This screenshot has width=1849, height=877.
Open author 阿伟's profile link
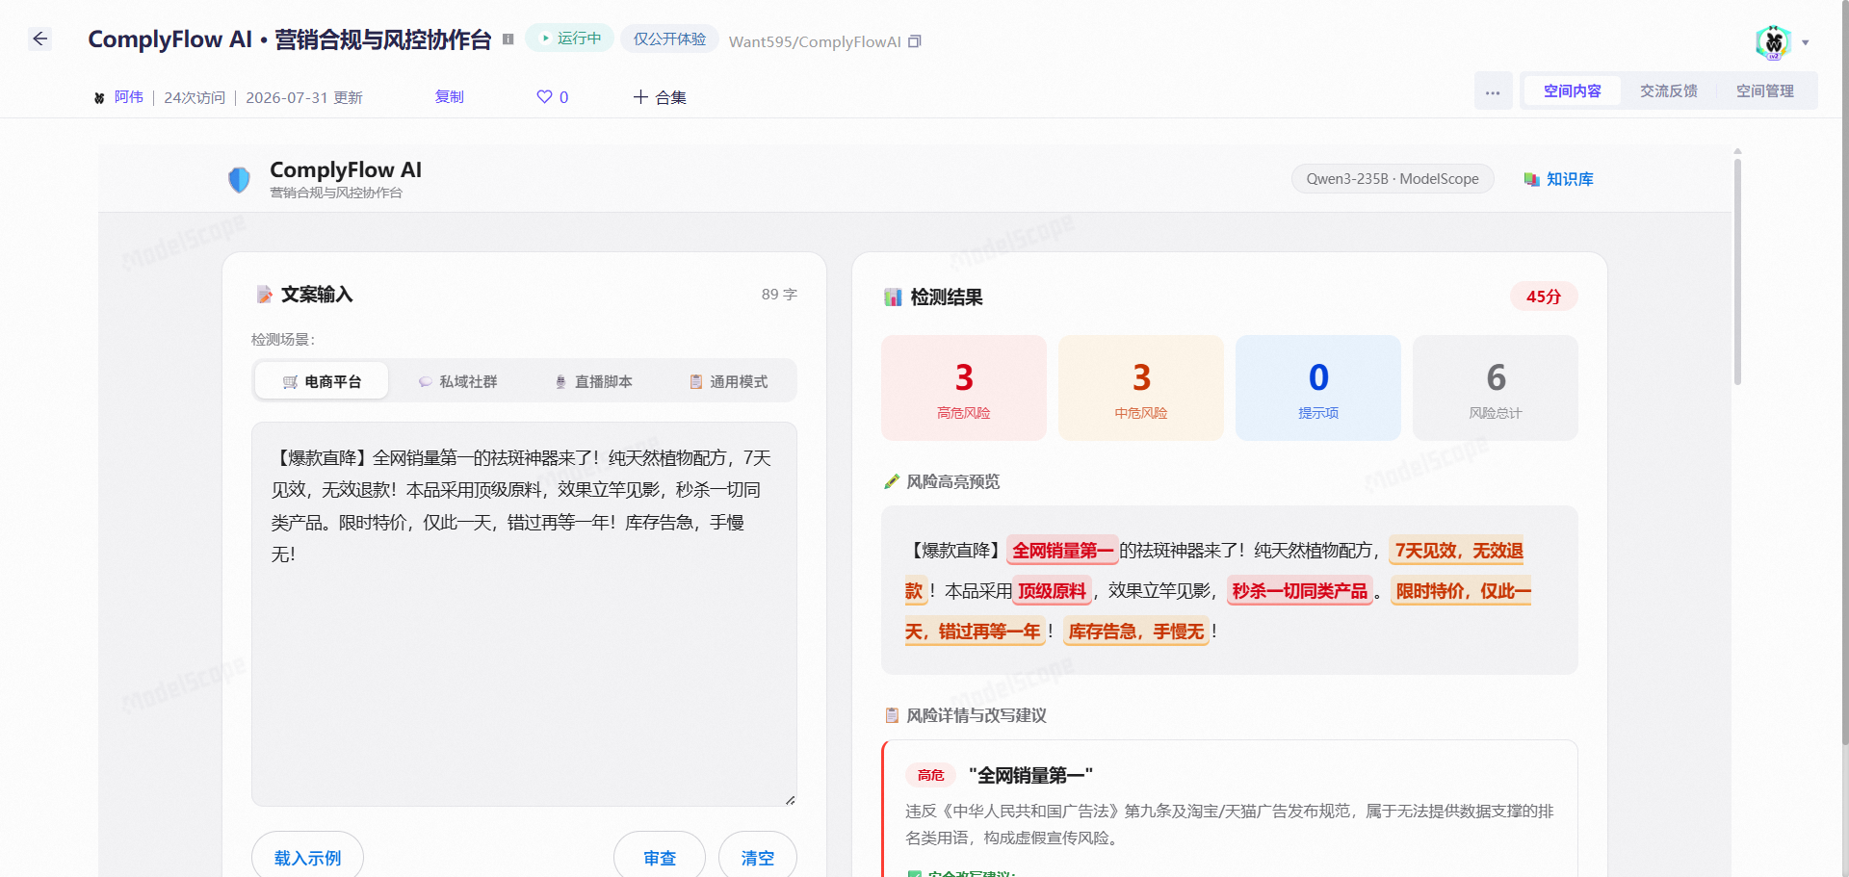[x=129, y=97]
